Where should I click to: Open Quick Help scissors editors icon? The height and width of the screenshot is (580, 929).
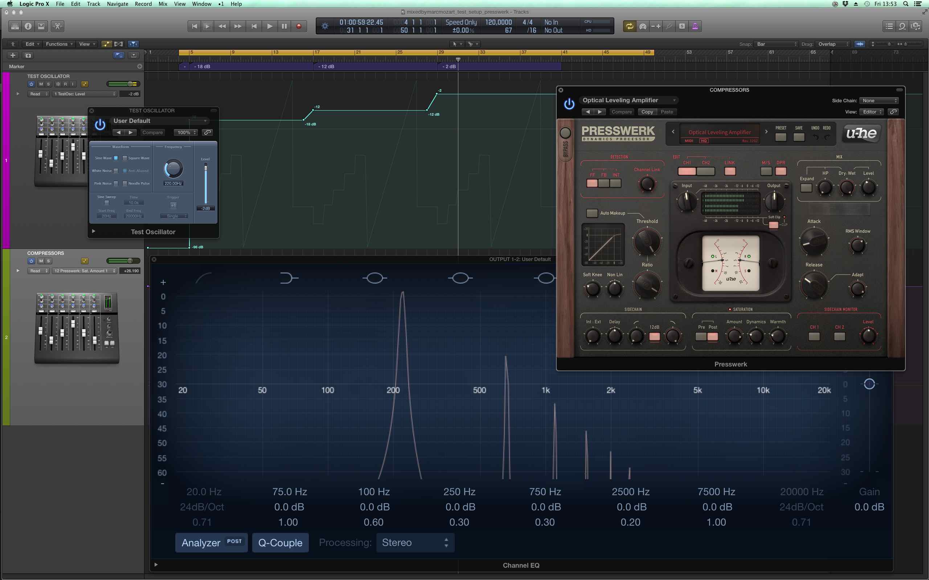(58, 26)
